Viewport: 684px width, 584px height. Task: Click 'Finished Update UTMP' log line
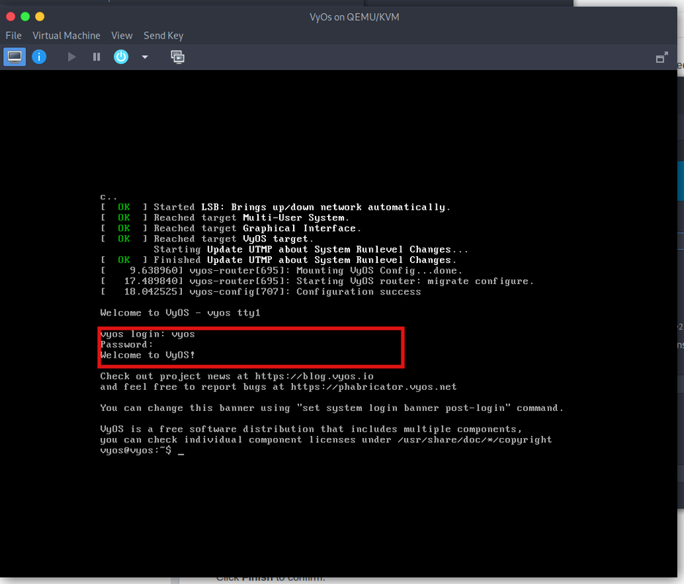pos(278,260)
